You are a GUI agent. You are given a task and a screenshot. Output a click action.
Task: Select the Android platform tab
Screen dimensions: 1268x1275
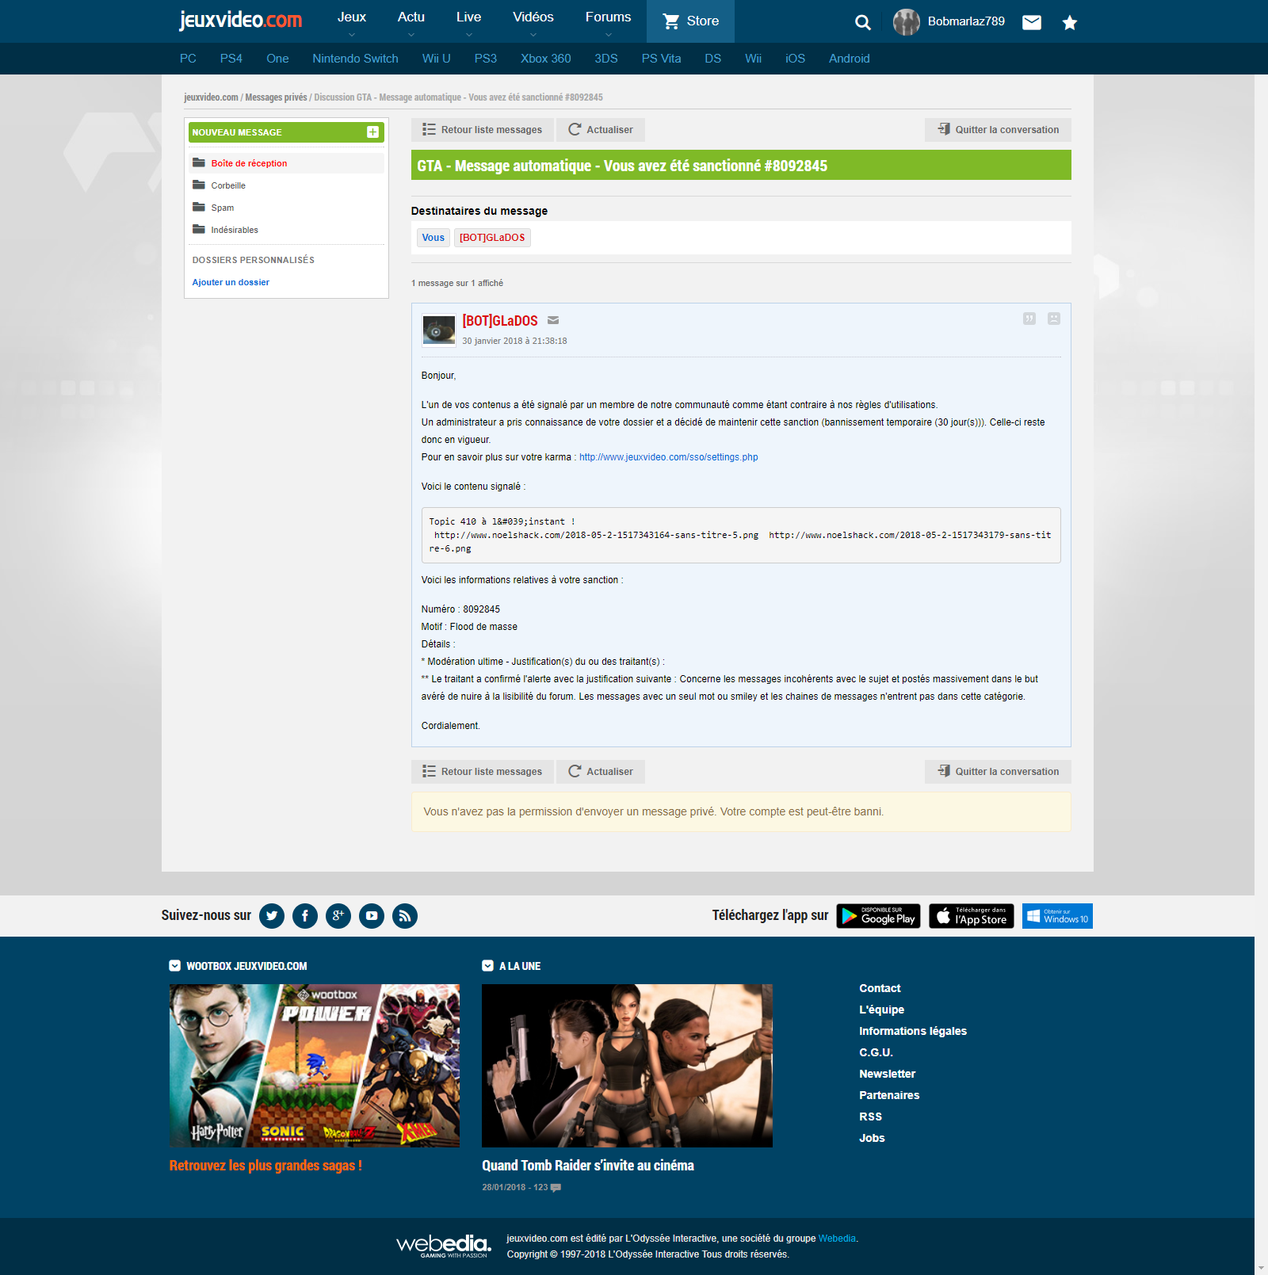[850, 59]
